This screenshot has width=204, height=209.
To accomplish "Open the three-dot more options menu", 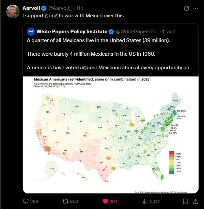I will click(195, 8).
